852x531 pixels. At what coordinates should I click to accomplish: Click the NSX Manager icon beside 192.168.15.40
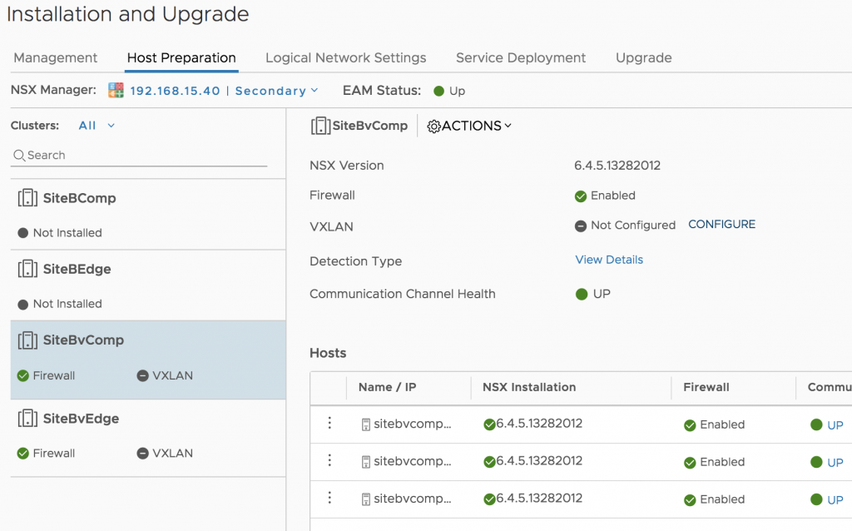click(x=116, y=90)
